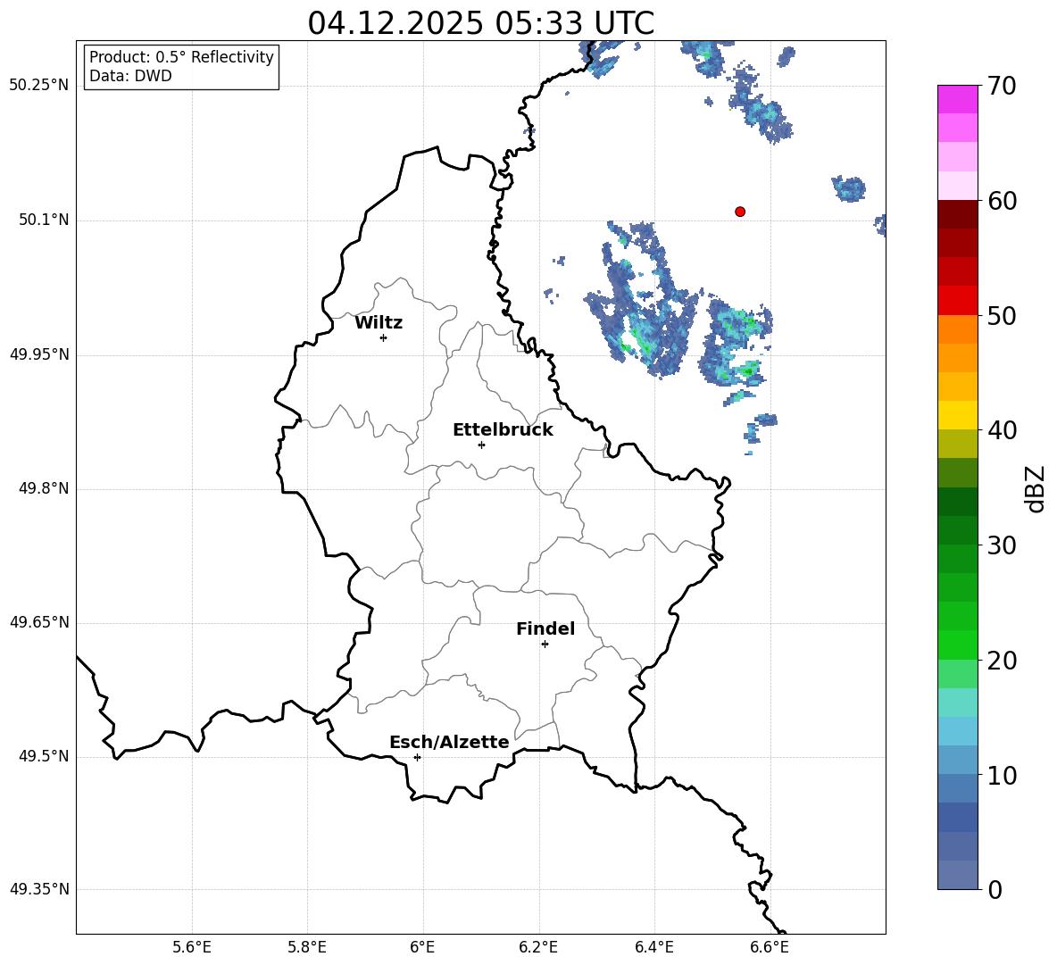Click the 'Ettelbruck' city label
The image size is (1057, 965).
503,430
